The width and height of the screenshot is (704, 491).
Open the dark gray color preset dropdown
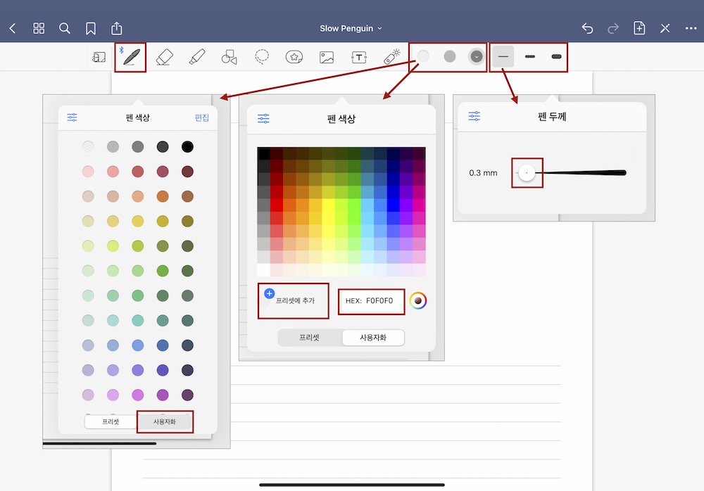click(x=477, y=56)
